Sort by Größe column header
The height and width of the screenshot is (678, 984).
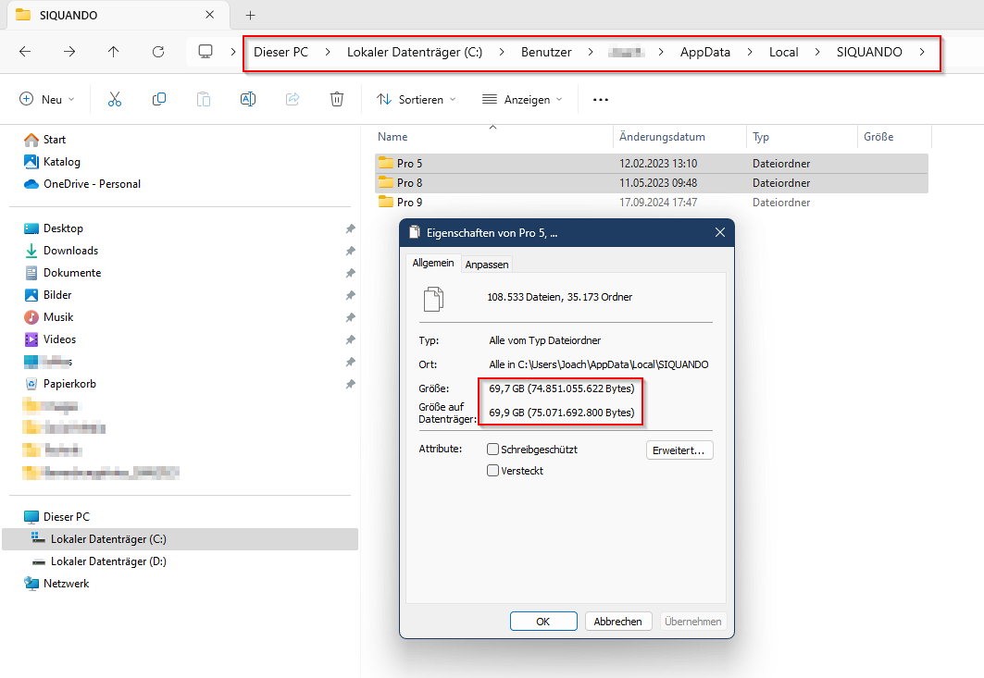point(878,137)
